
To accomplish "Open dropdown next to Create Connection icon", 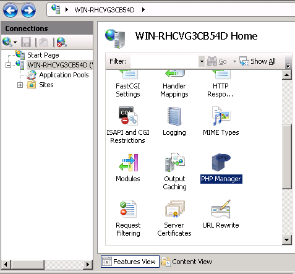I will (x=15, y=43).
